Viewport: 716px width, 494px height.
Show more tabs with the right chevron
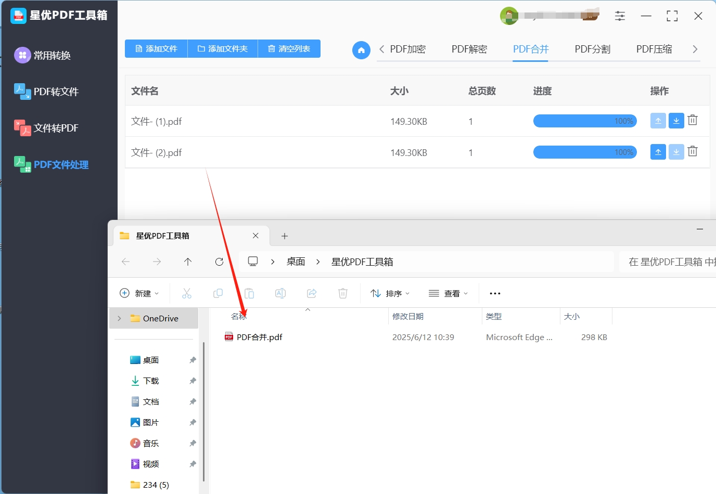695,49
